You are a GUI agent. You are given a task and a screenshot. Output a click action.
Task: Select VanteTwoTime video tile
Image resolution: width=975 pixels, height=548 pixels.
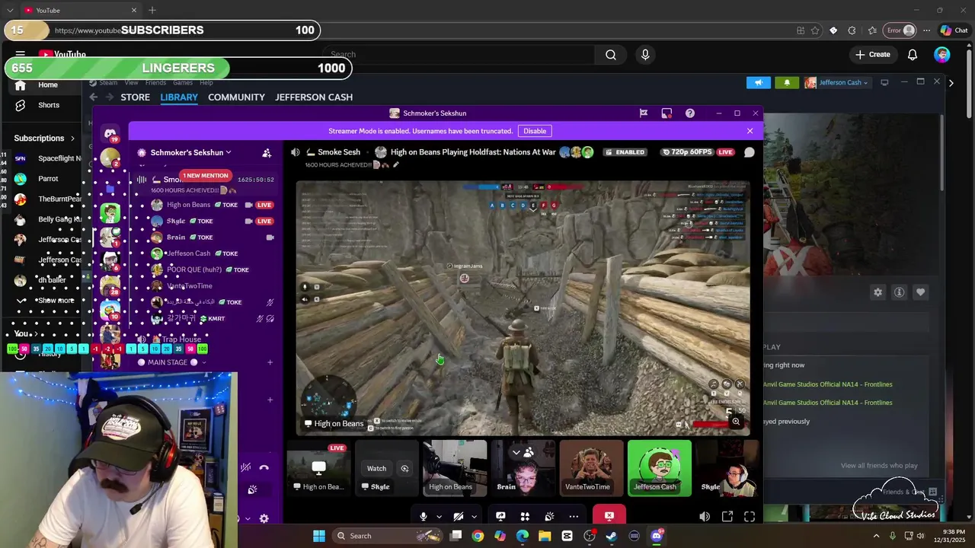(x=591, y=468)
